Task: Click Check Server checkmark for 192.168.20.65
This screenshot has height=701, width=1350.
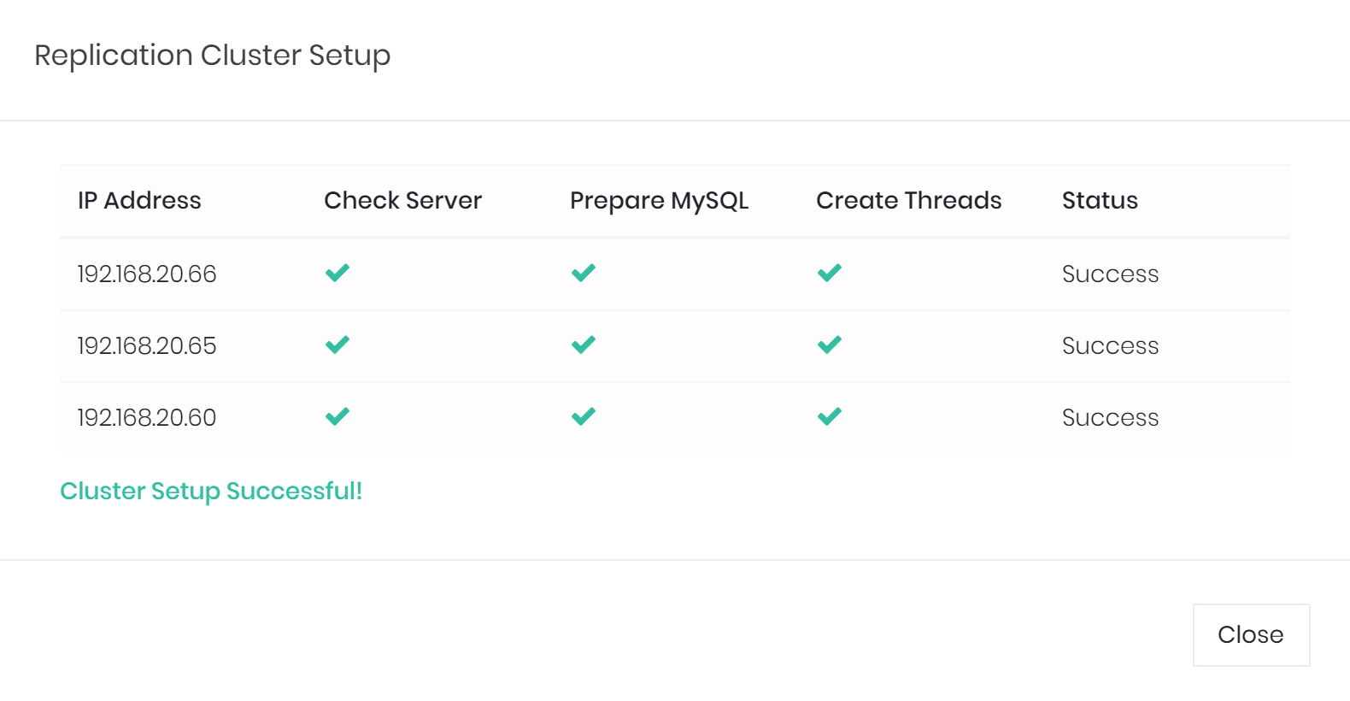Action: (x=337, y=345)
